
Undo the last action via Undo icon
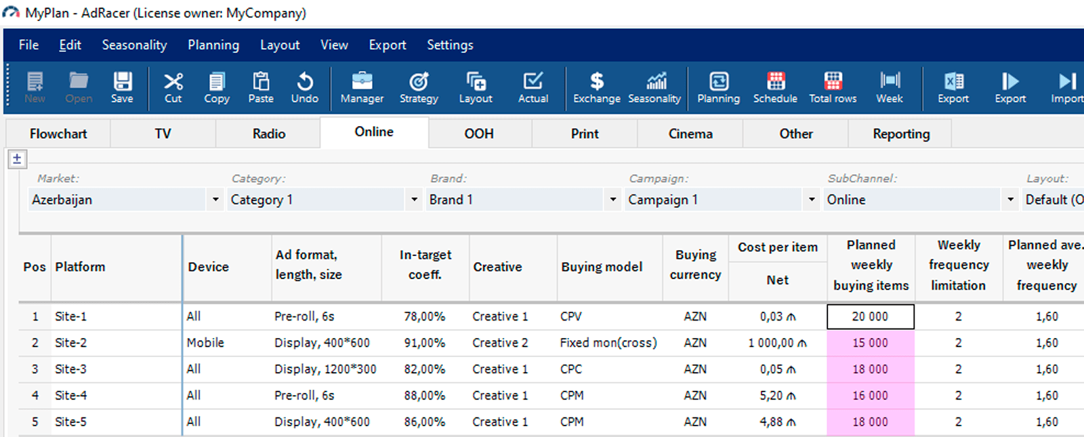(x=305, y=87)
